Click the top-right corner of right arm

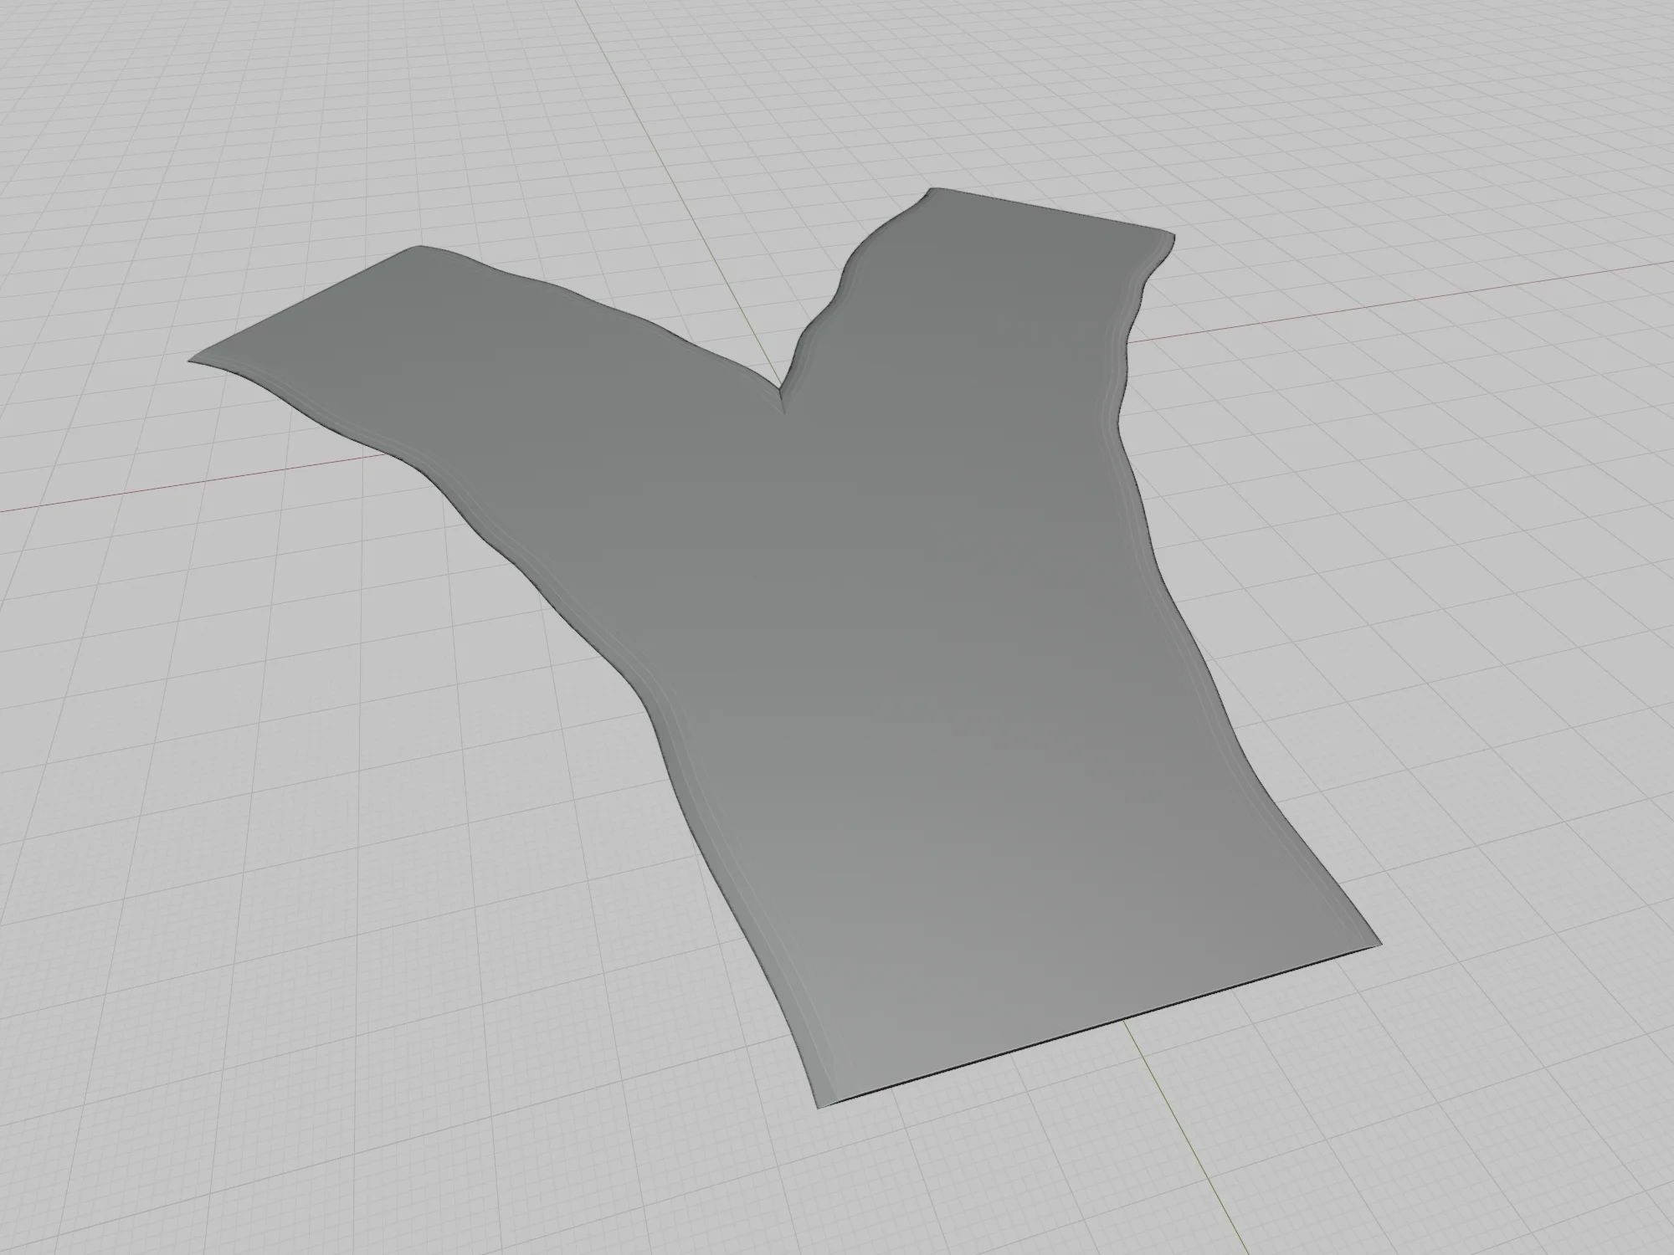coord(1174,238)
